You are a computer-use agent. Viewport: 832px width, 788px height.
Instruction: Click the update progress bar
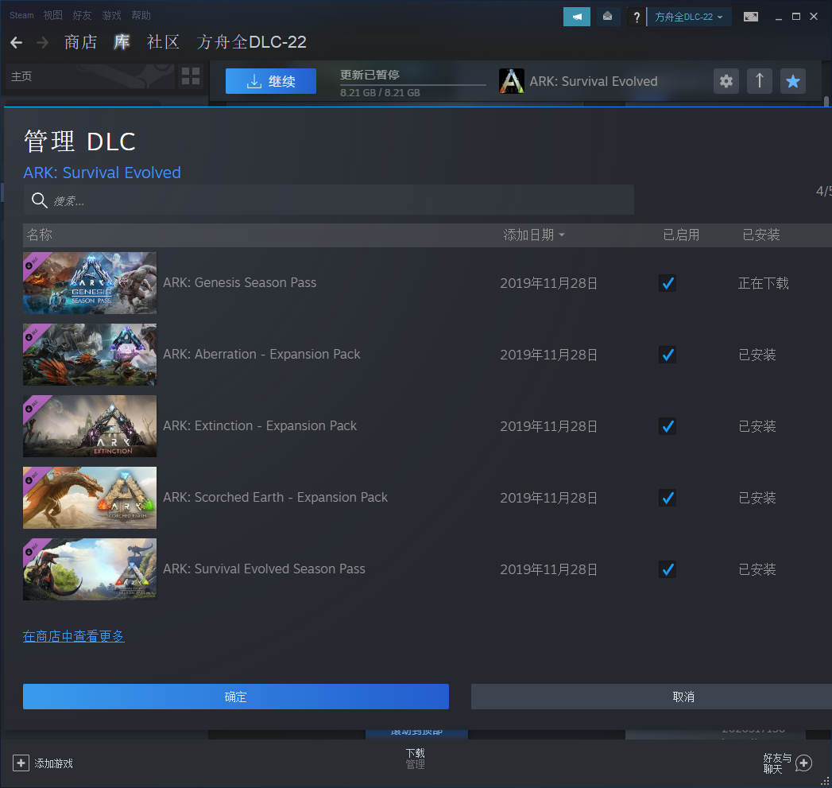click(x=412, y=84)
